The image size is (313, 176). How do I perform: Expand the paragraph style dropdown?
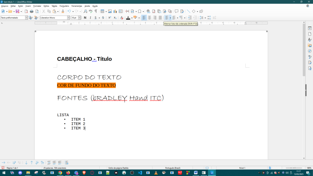[x=26, y=18]
